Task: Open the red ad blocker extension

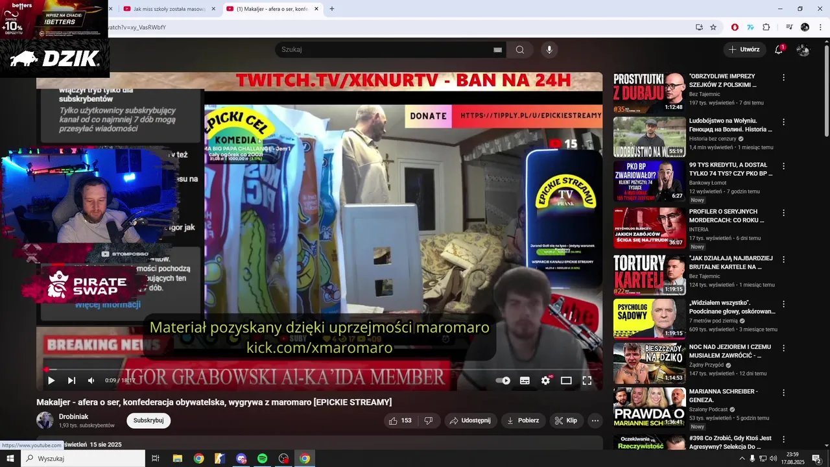Action: [735, 27]
